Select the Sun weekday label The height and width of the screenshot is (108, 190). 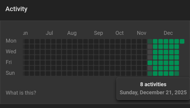pos(10,73)
